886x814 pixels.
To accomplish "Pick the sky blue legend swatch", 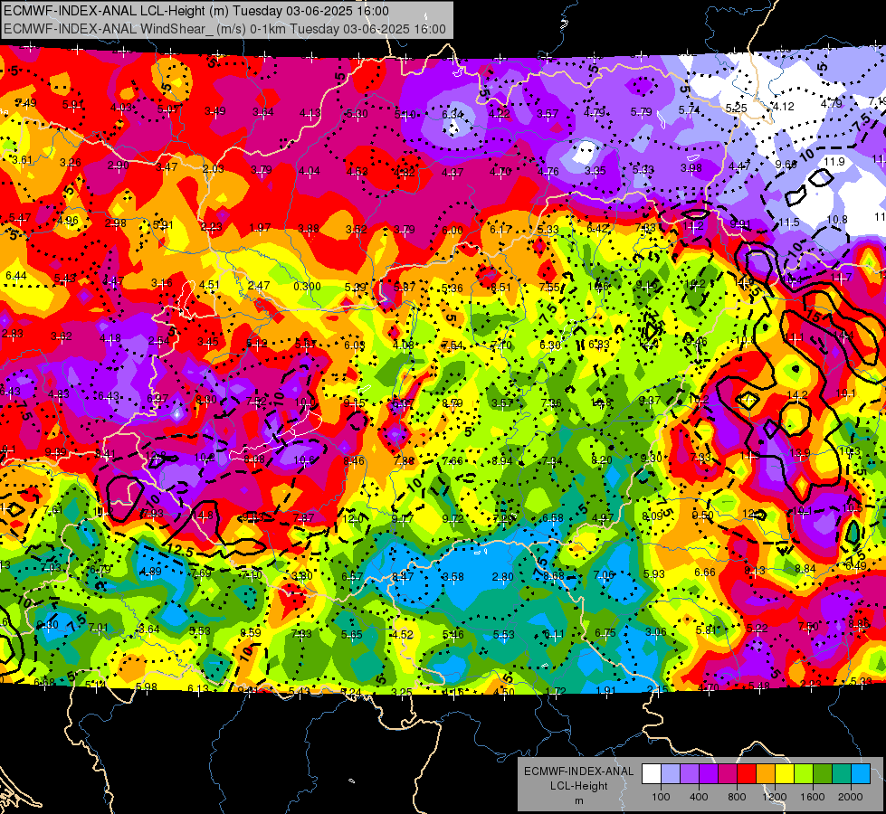I will [x=861, y=774].
